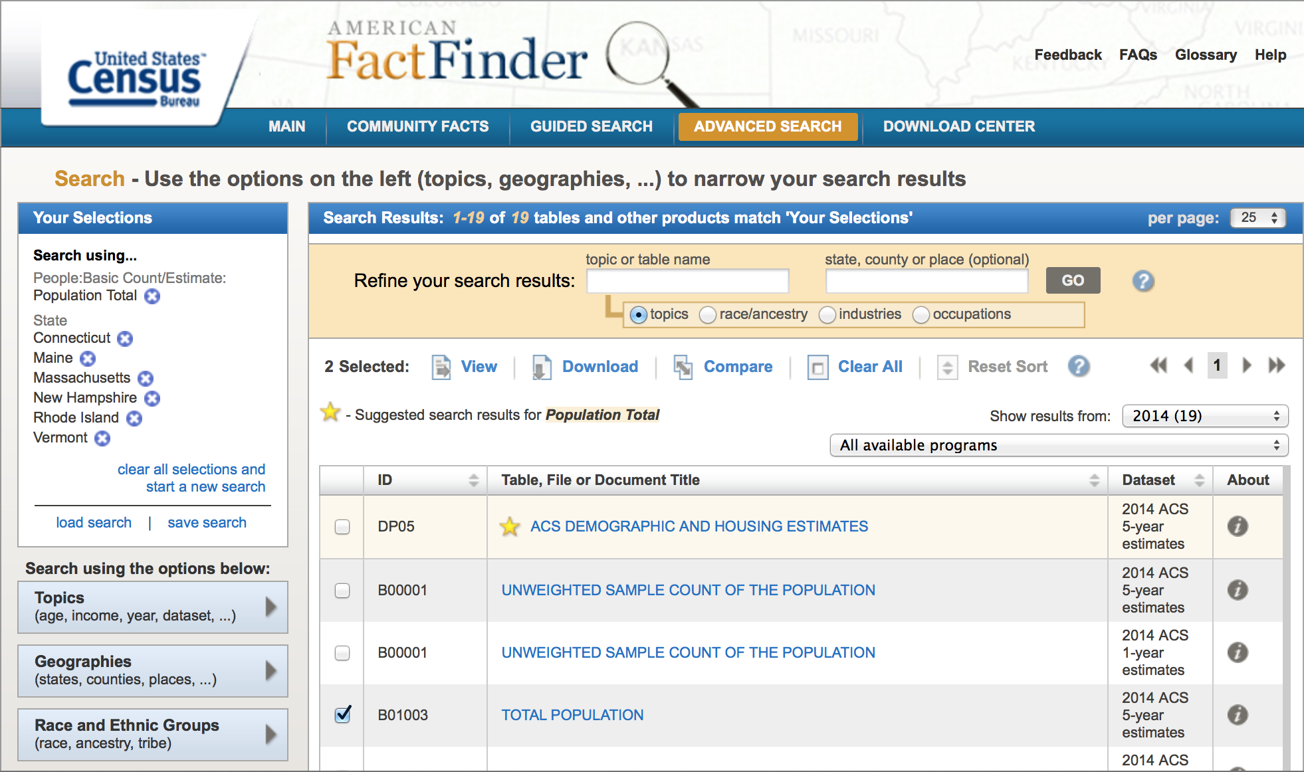This screenshot has height=772, width=1304.
Task: Switch to the COMMUNITY FACTS tab
Action: [x=418, y=126]
